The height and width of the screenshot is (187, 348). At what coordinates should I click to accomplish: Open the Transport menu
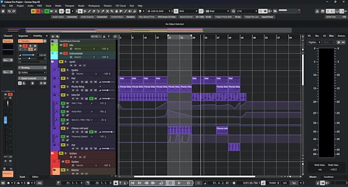point(70,6)
